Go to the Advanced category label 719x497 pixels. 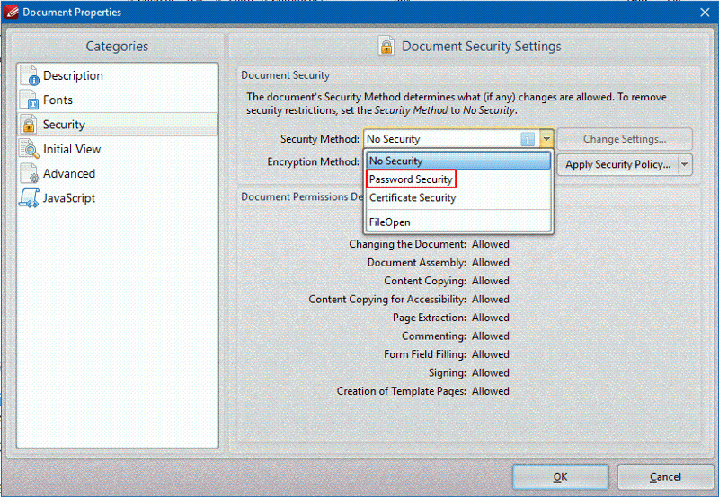[69, 173]
